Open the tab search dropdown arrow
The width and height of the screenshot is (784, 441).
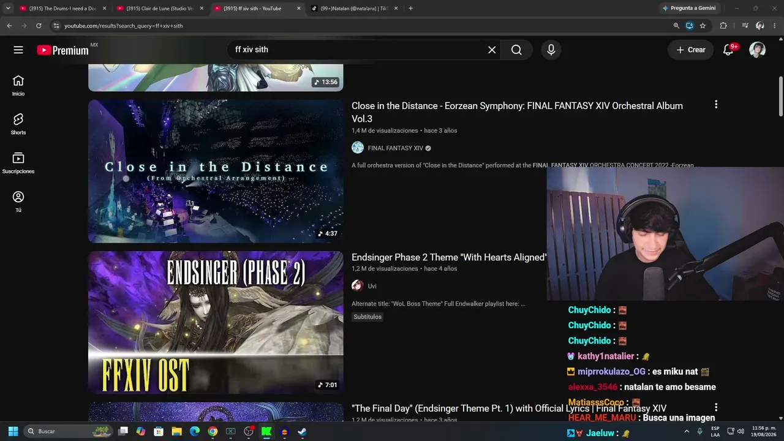(8, 8)
